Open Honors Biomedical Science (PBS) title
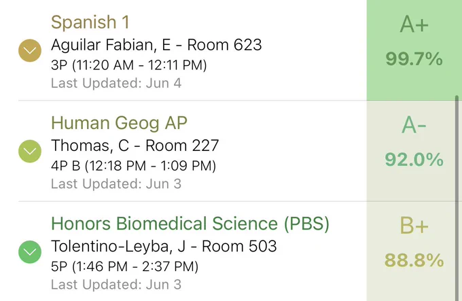462x301 pixels. coord(190,224)
